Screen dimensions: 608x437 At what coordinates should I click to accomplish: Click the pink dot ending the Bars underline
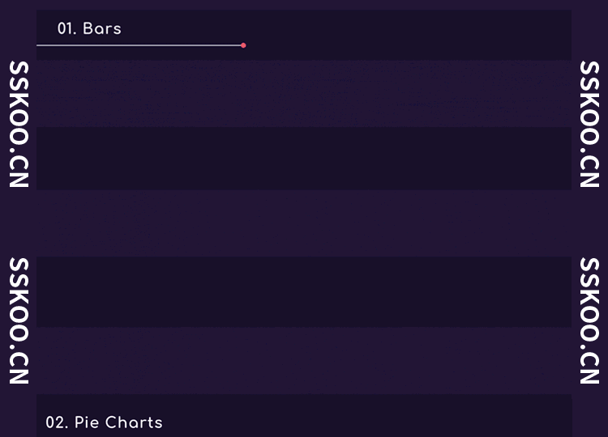pos(243,45)
